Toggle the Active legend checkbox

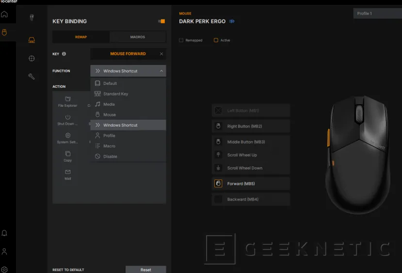[216, 40]
